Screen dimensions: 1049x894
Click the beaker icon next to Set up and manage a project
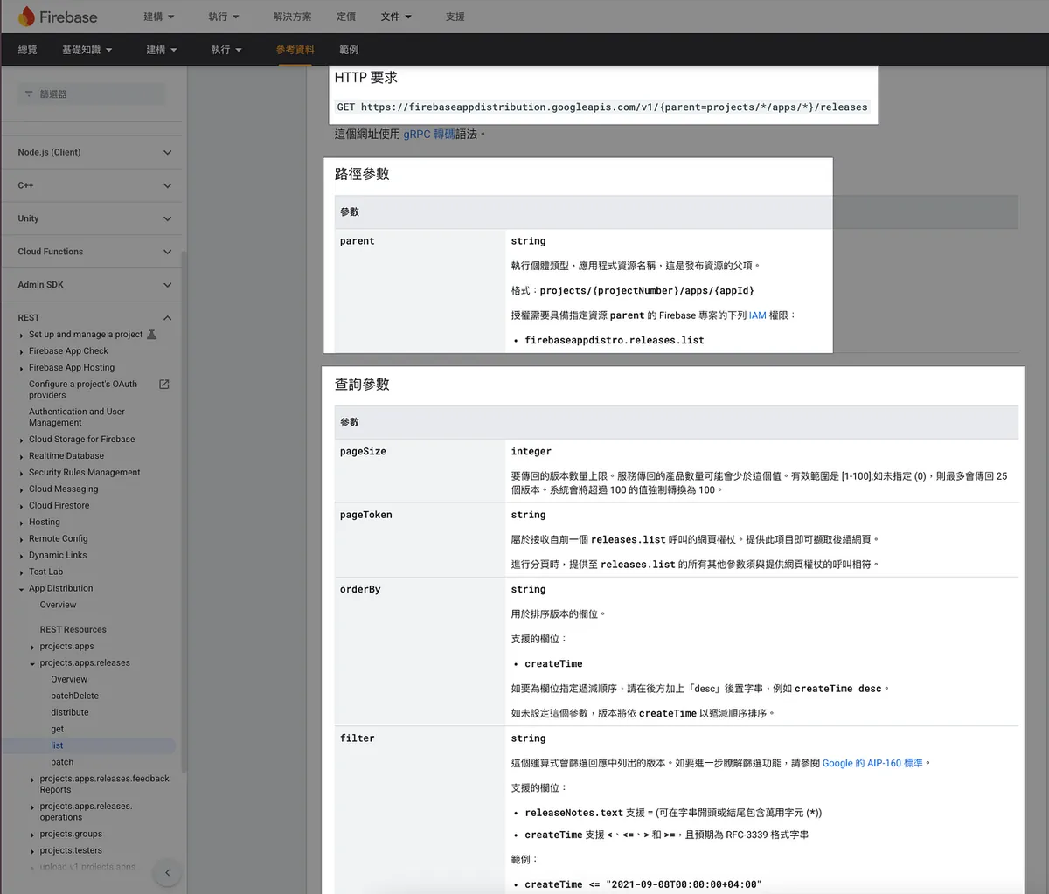[152, 335]
